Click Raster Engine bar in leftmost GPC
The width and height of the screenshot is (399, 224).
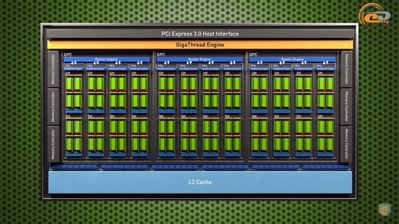(107, 60)
